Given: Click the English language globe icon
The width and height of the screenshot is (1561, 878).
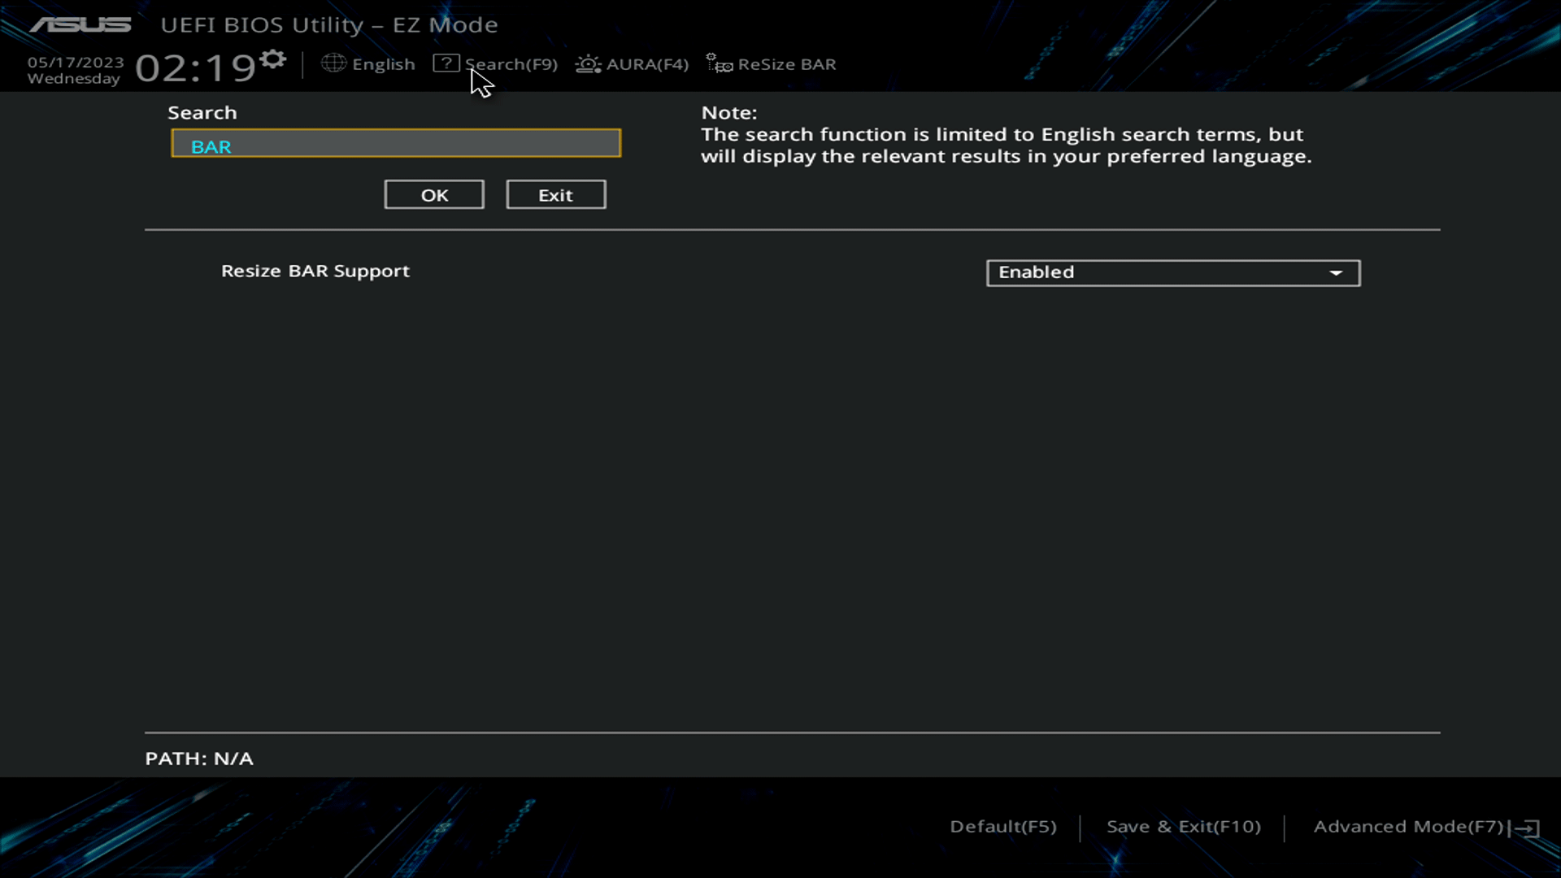Looking at the screenshot, I should point(333,63).
